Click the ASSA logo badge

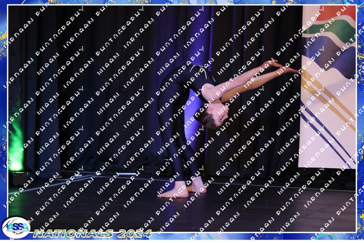[x=16, y=228]
